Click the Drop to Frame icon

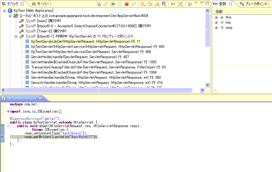pos(164,4)
